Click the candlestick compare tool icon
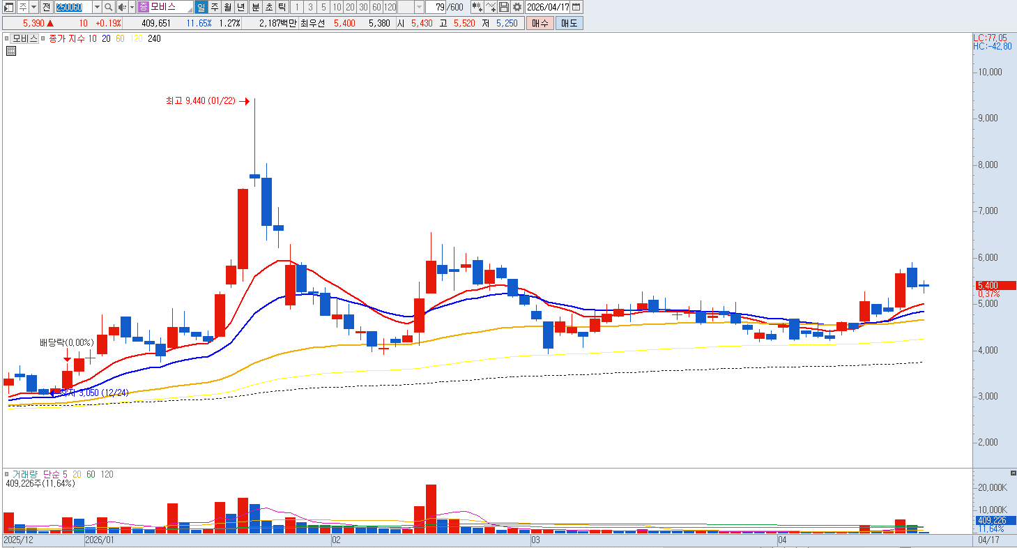Image resolution: width=1017 pixels, height=548 pixels. pyautogui.click(x=477, y=7)
